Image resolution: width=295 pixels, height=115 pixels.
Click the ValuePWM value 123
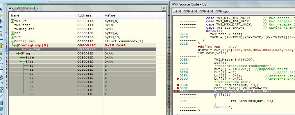(x=108, y=49)
